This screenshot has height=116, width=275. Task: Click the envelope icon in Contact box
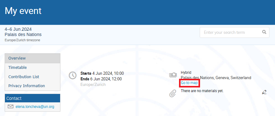(11, 106)
